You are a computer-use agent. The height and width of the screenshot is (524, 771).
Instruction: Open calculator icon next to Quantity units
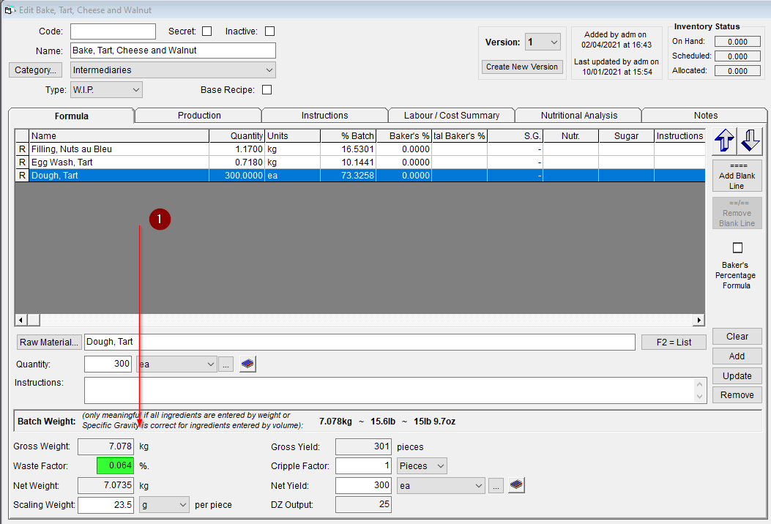[247, 364]
